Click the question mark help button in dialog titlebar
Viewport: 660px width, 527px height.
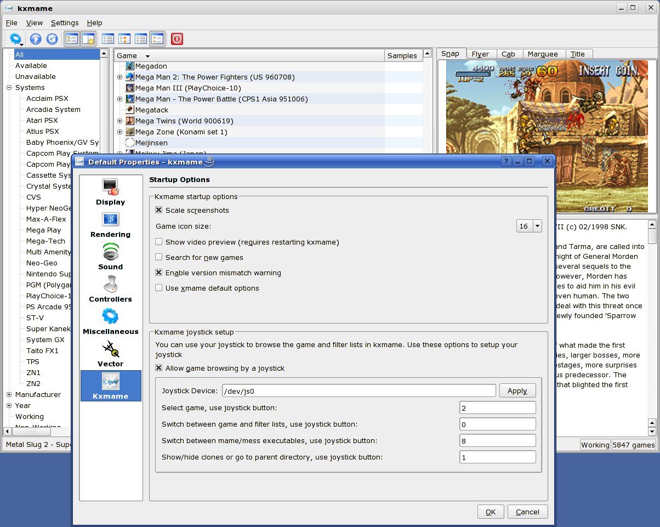[505, 161]
